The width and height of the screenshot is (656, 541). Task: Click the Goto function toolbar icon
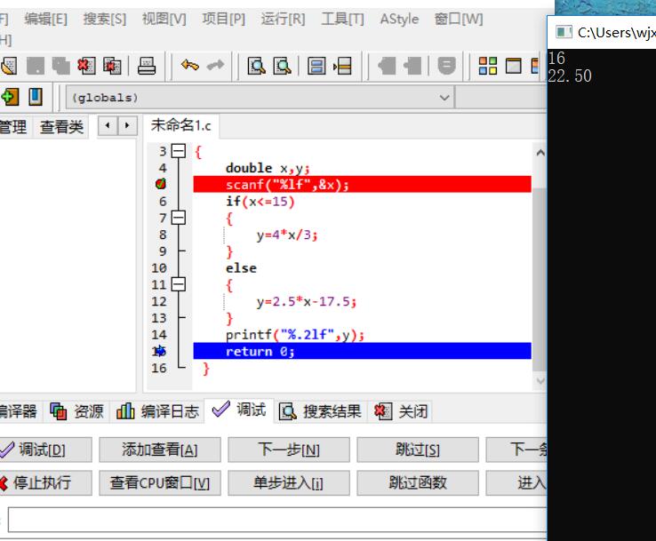316,66
